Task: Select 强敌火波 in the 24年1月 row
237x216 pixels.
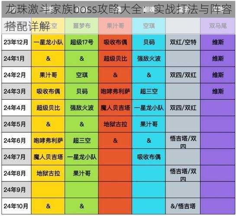Action: click(149, 59)
